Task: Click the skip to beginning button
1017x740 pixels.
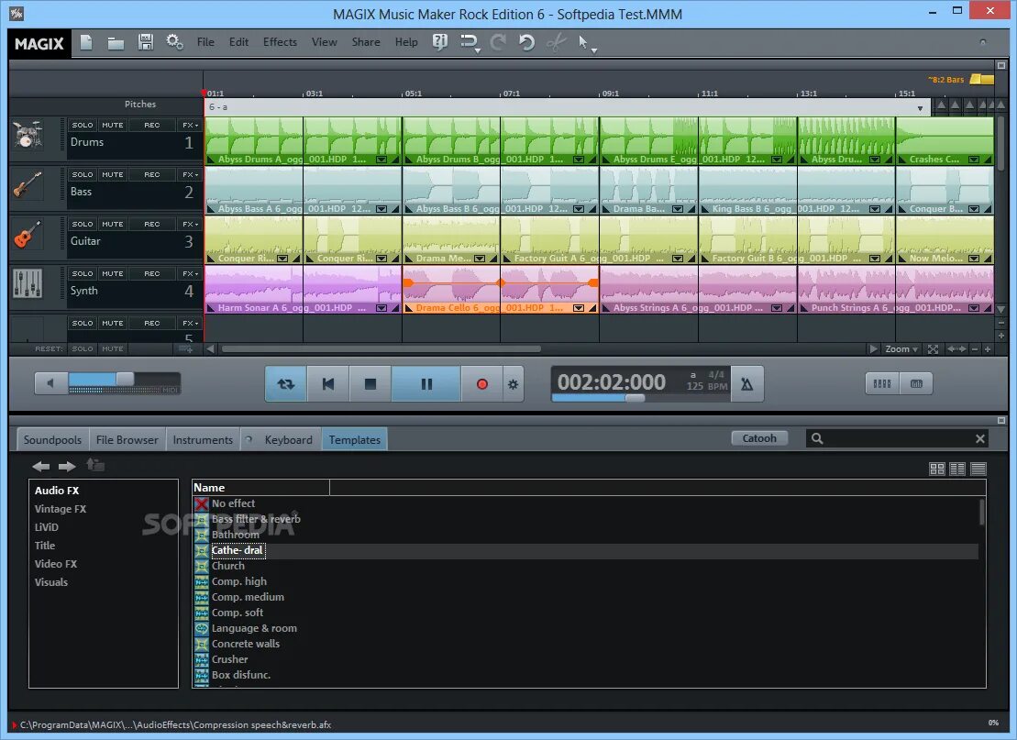Action: [328, 384]
